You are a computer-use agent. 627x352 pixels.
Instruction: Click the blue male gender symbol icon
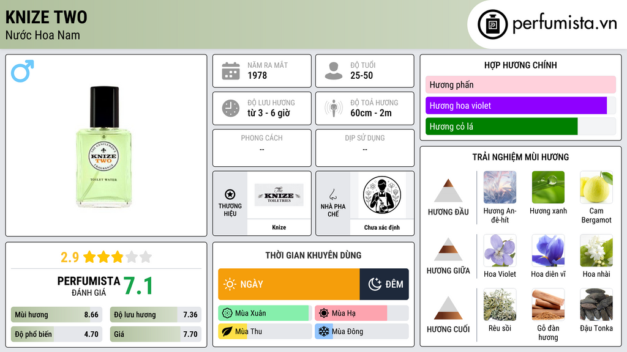(x=23, y=71)
